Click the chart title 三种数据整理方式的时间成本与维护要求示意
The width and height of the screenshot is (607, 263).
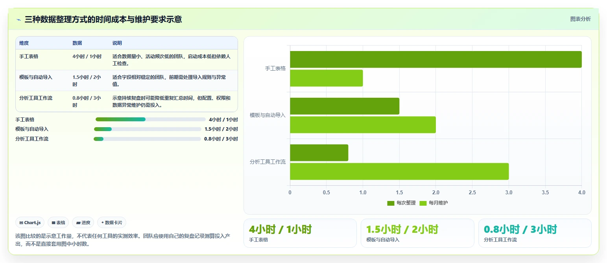[x=103, y=19]
